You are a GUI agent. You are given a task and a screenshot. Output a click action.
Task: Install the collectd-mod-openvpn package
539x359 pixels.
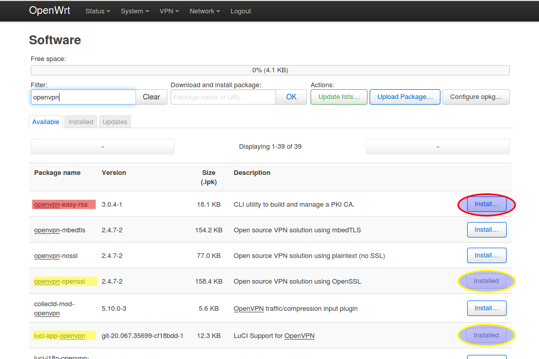click(487, 308)
